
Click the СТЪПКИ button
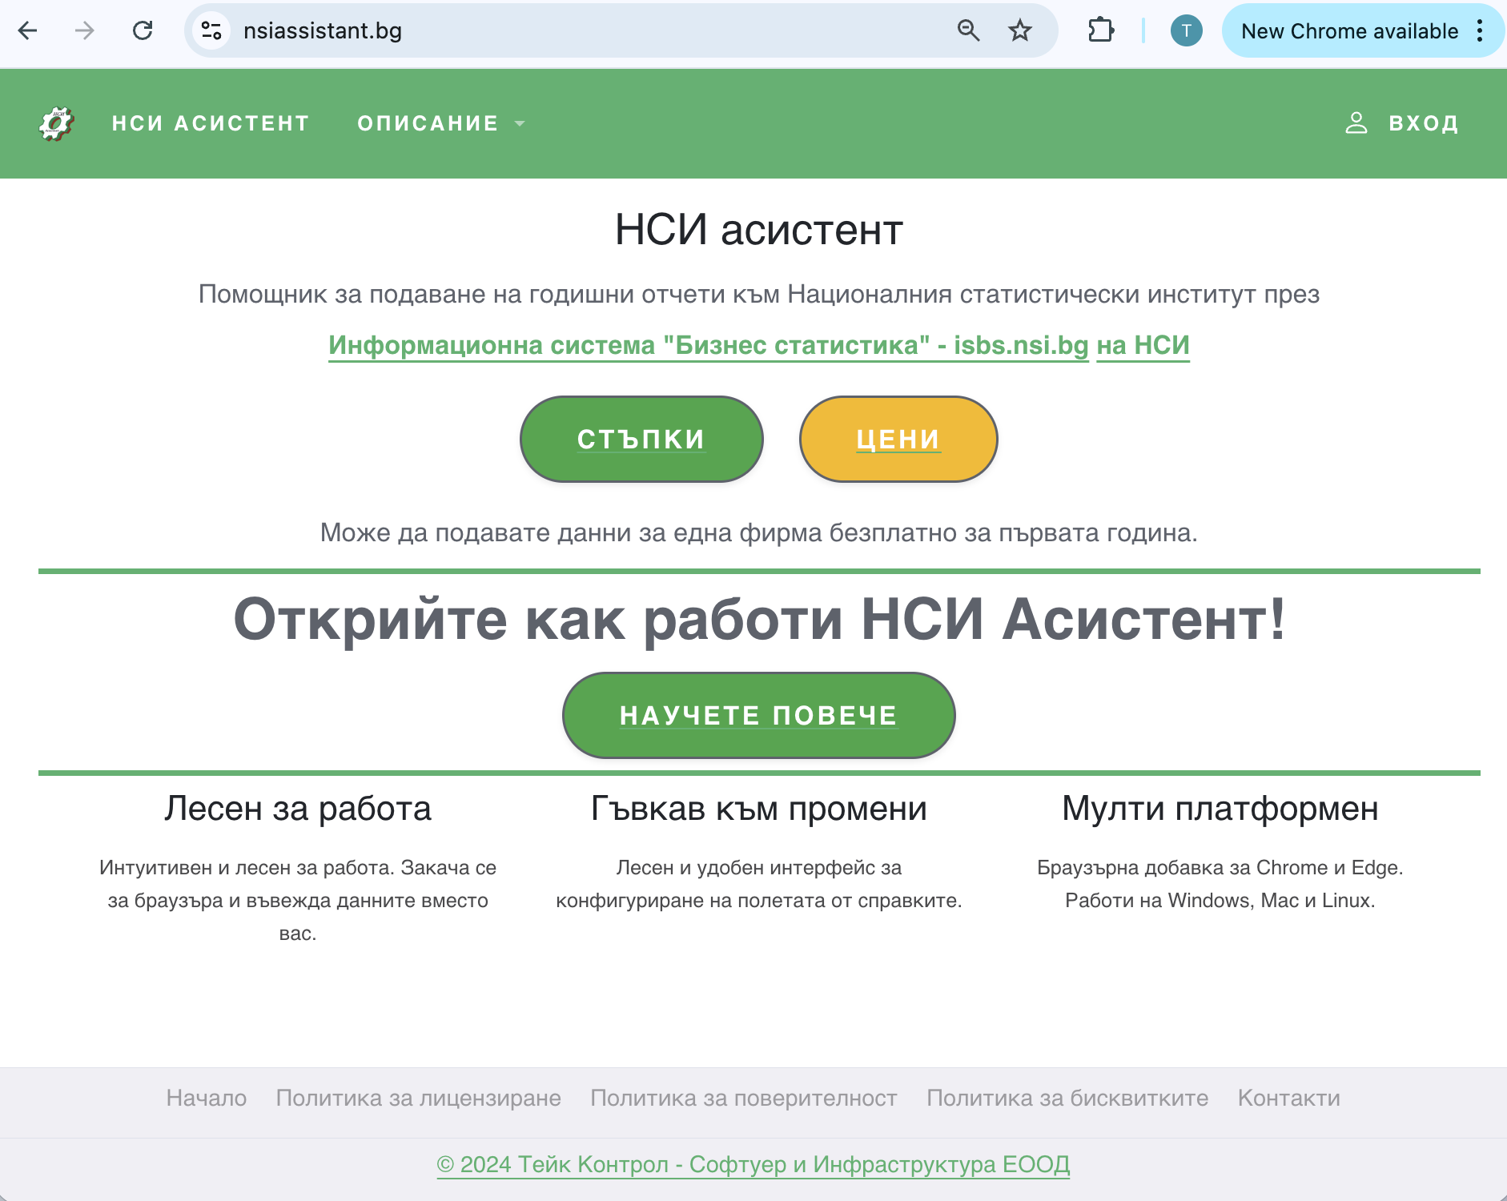click(x=641, y=439)
